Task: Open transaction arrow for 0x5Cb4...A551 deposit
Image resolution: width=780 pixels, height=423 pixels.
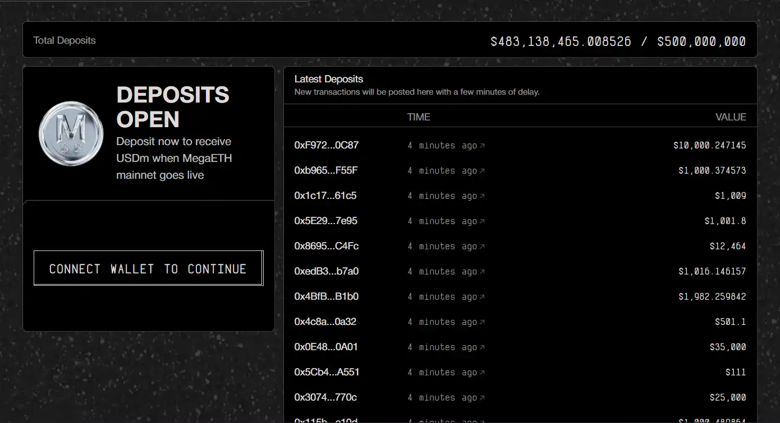Action: click(482, 373)
